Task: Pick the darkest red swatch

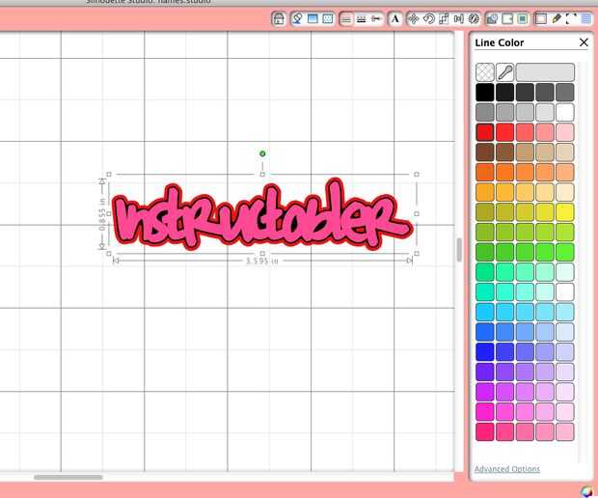Action: 485,132
